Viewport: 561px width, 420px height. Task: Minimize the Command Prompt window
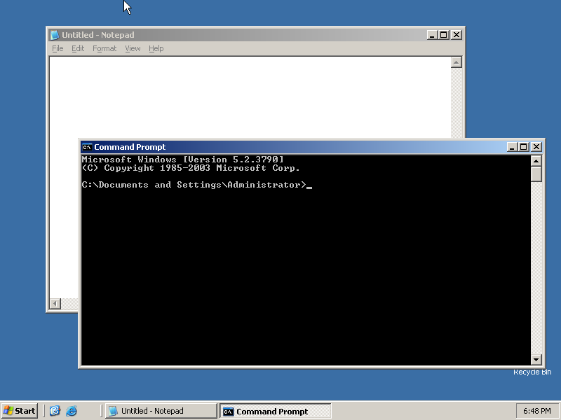[513, 147]
